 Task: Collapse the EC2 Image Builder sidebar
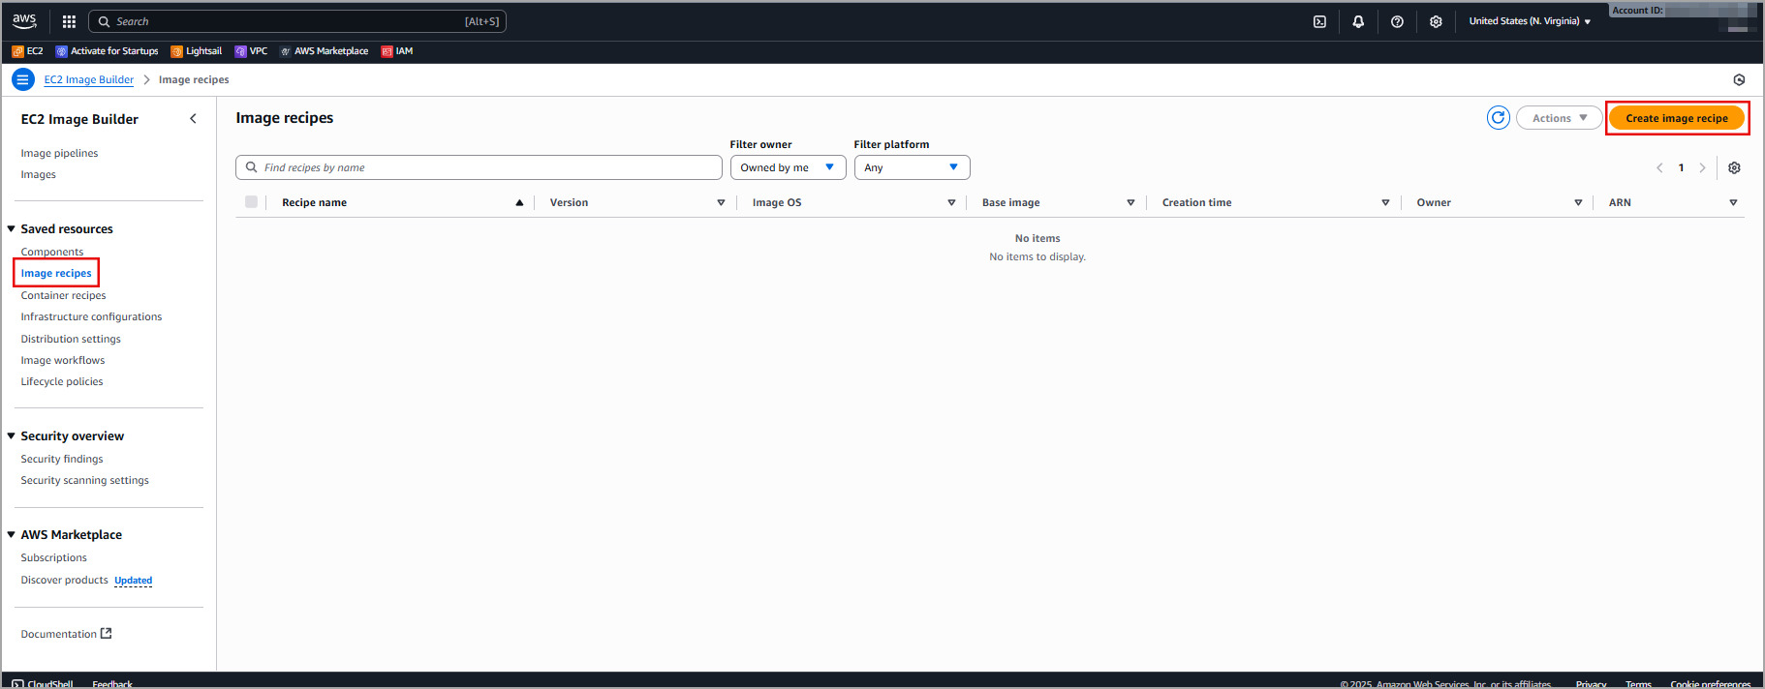pos(193,119)
